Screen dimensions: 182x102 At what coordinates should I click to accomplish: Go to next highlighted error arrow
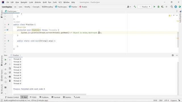tap(177, 15)
